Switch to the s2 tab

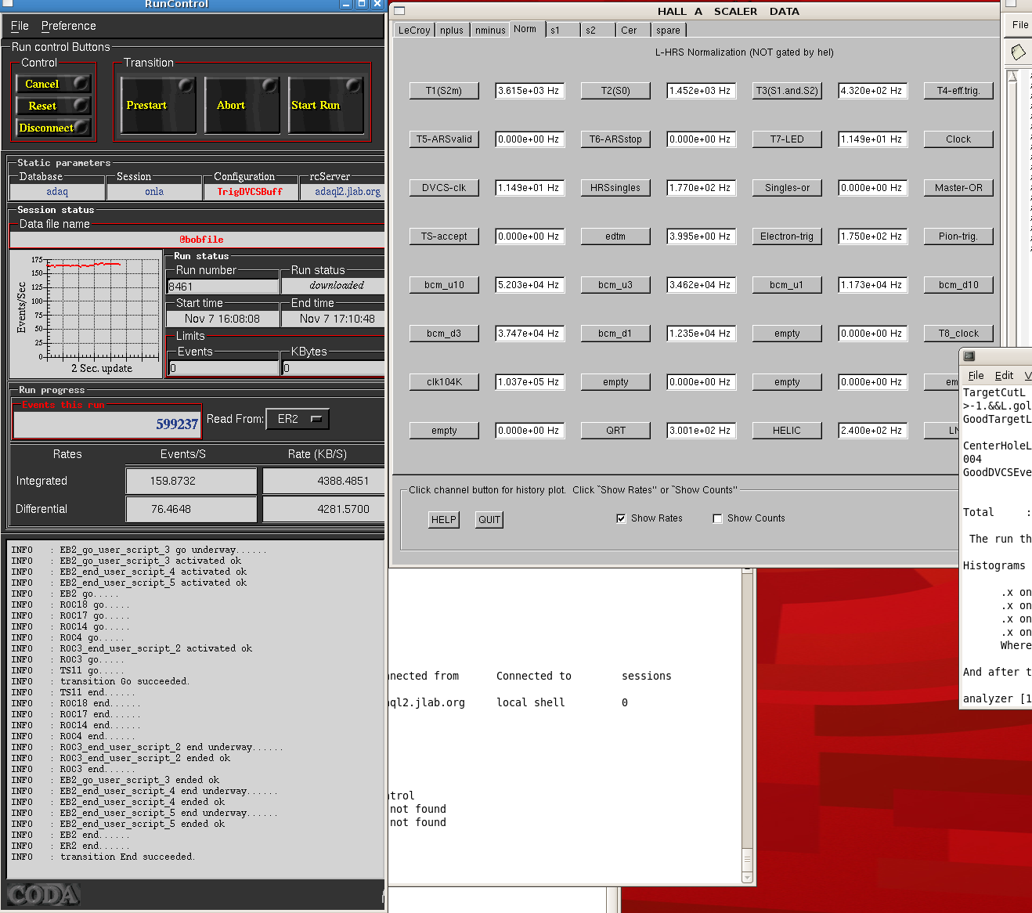tap(597, 31)
